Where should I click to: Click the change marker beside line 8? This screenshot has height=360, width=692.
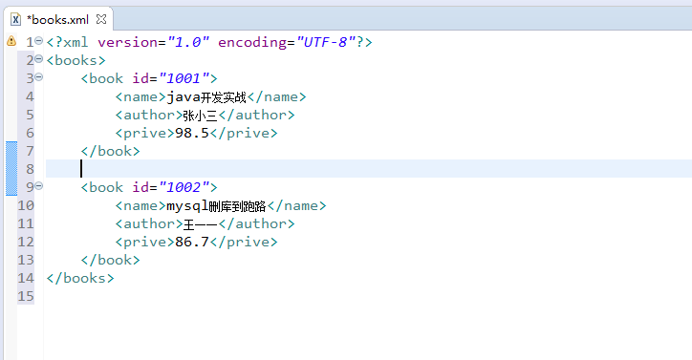11,168
